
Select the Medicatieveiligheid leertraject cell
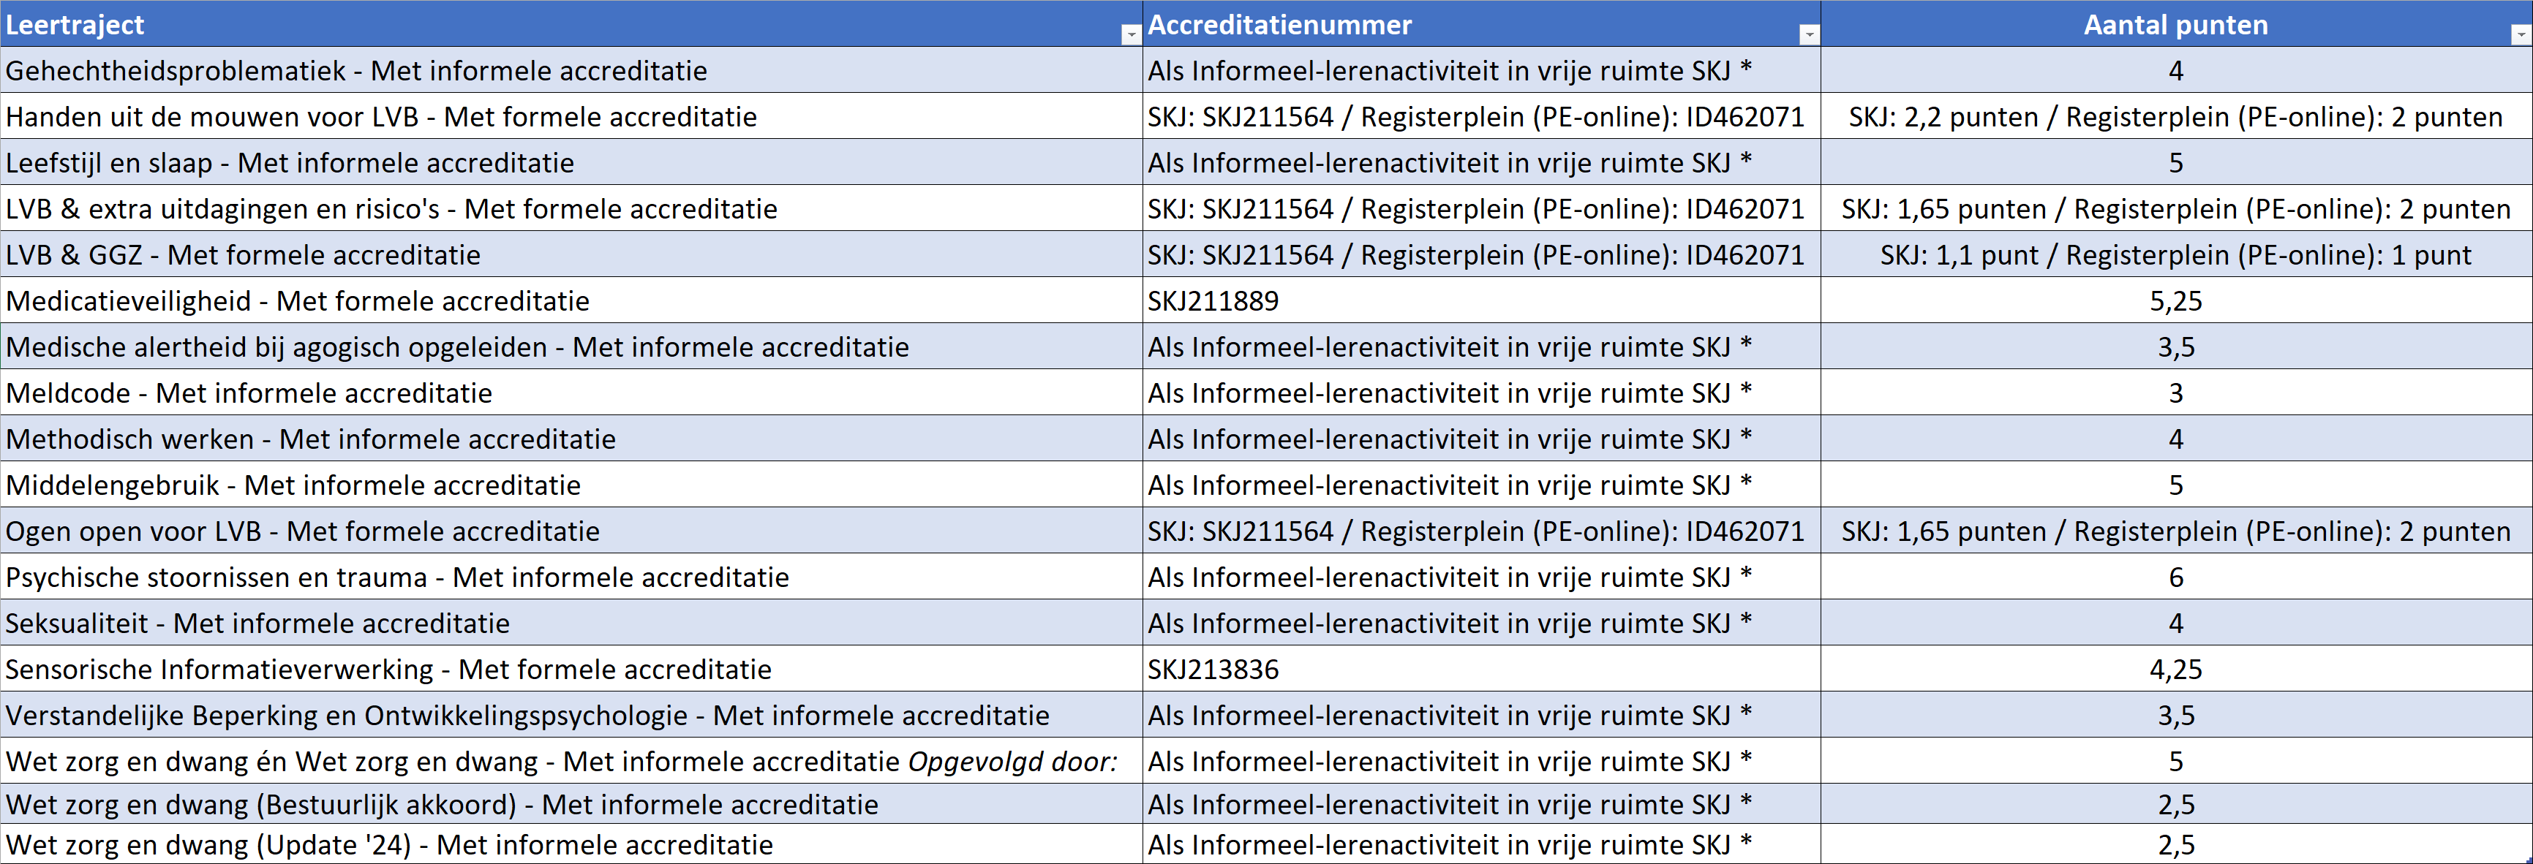point(571,300)
